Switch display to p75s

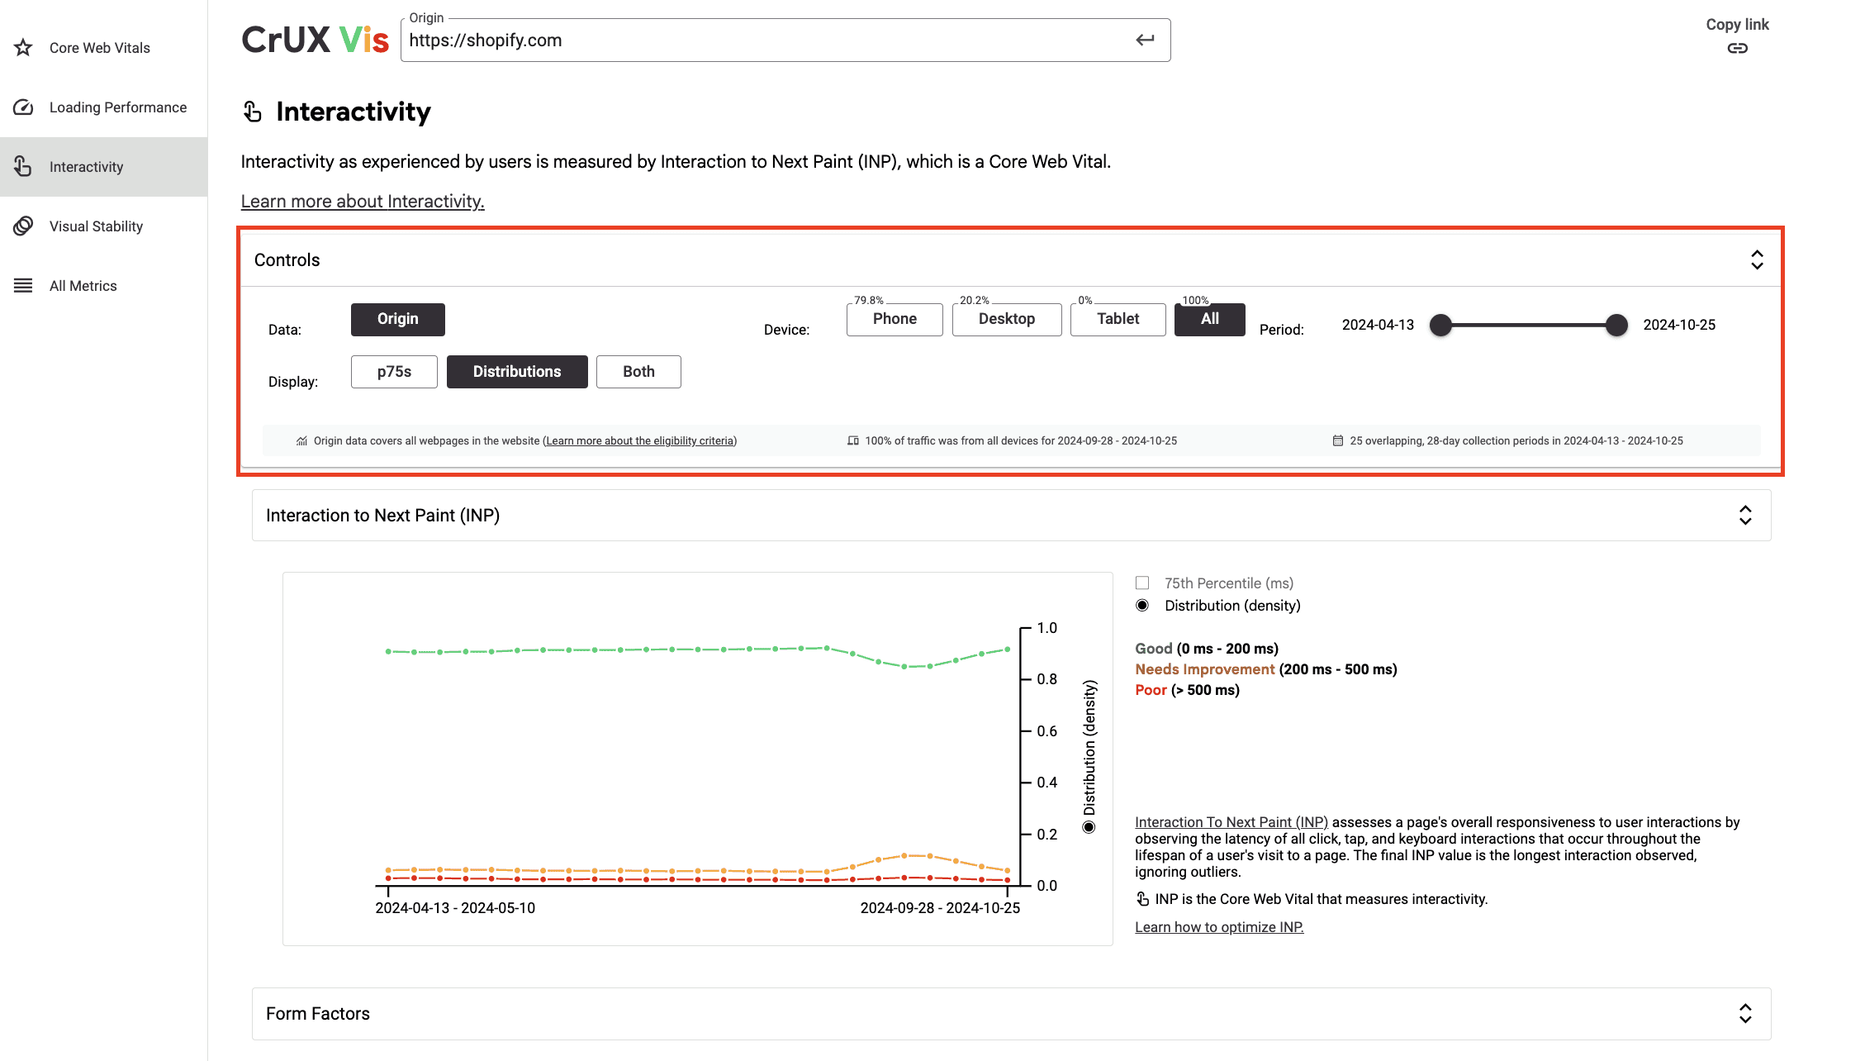(x=393, y=371)
